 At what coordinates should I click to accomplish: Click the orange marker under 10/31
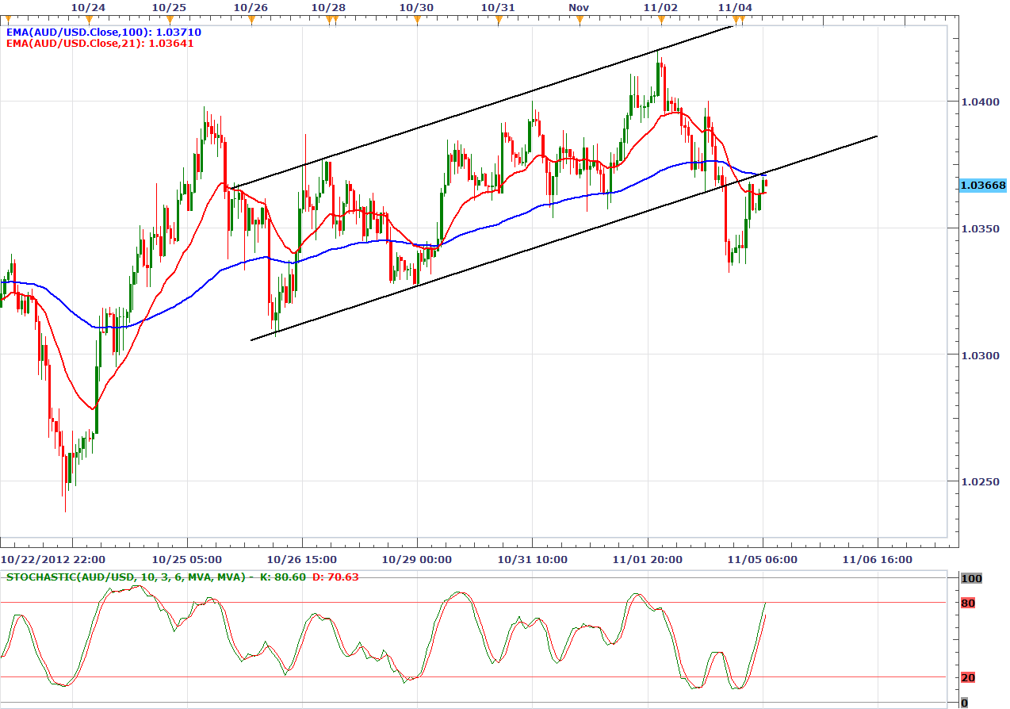pos(499,19)
